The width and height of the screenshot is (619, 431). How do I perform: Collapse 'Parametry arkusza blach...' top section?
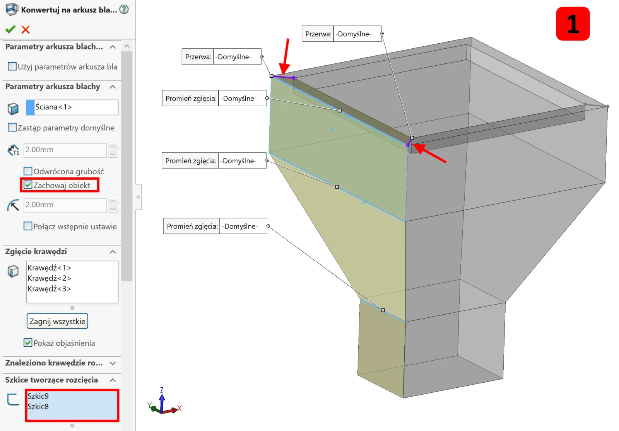click(113, 47)
